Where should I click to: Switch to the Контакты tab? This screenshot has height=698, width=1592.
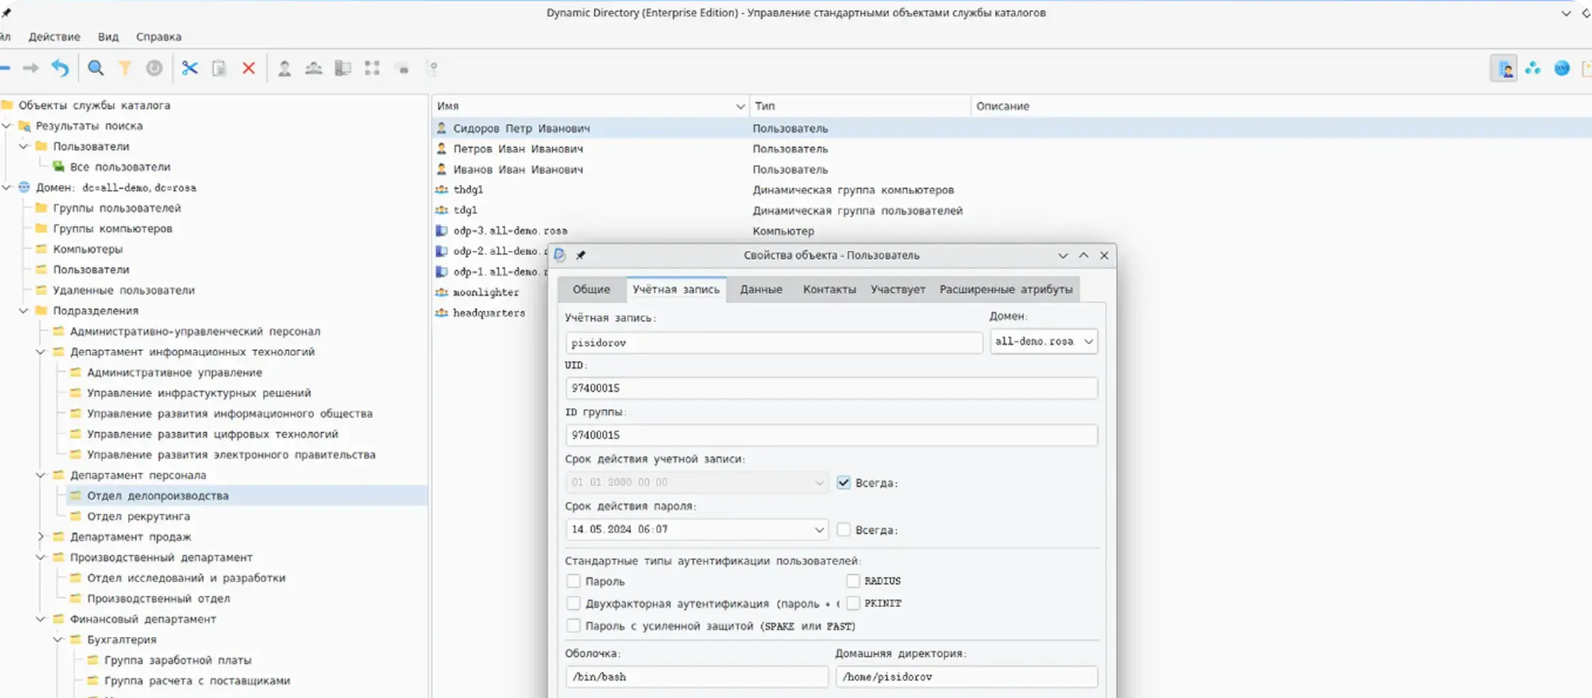click(829, 289)
